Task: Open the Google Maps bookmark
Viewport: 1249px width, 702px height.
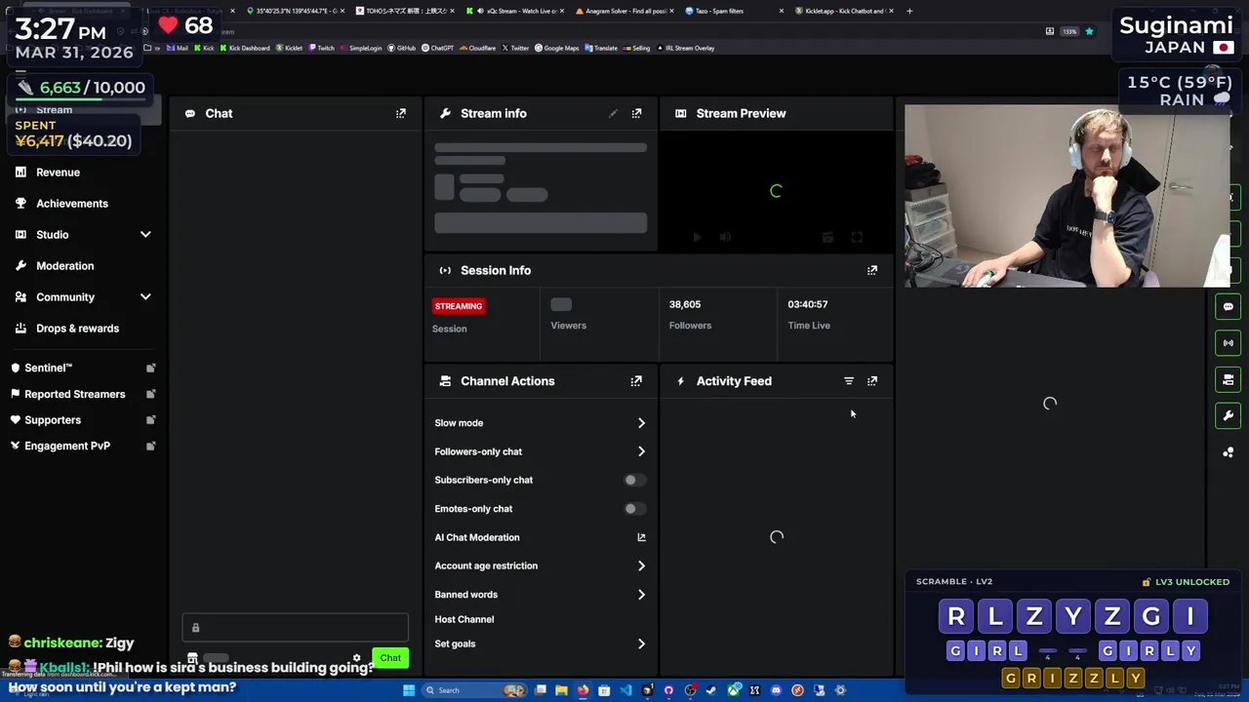Action: tap(556, 48)
